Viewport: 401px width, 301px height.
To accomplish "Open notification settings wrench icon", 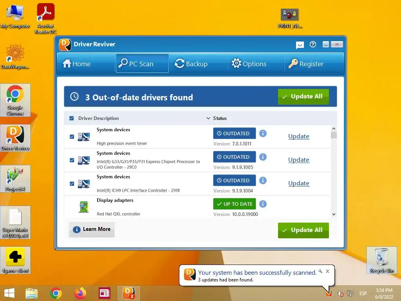I will click(x=320, y=271).
